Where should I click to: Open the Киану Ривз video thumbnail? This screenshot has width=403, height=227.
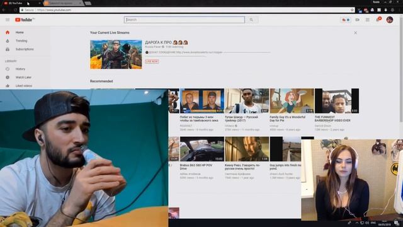point(247,149)
